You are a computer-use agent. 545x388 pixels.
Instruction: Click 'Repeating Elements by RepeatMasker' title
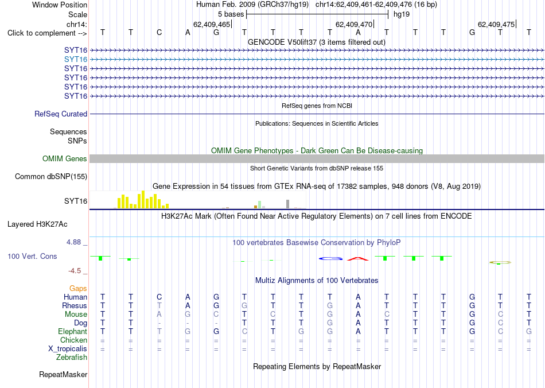317,366
